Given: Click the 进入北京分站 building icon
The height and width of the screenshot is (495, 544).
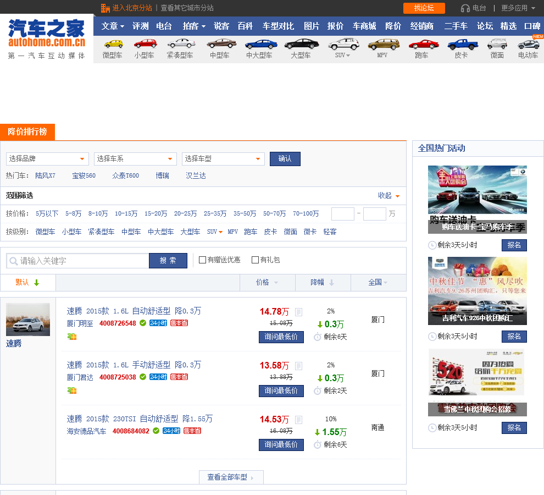Looking at the screenshot, I should (x=105, y=8).
